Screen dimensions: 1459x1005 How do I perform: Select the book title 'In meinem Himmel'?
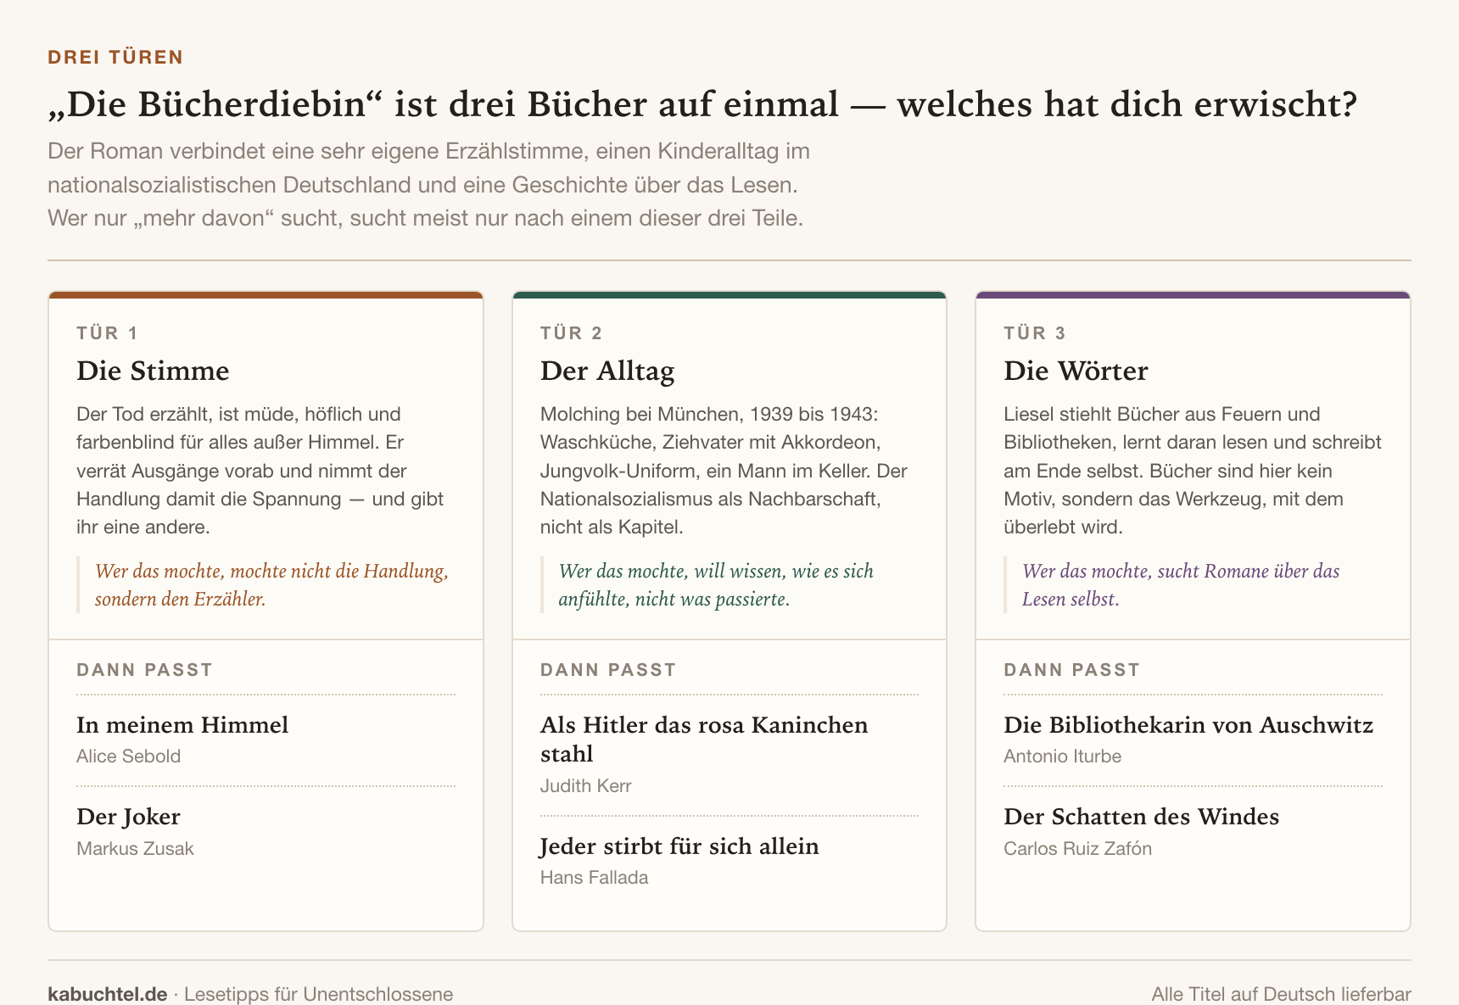pyautogui.click(x=182, y=724)
